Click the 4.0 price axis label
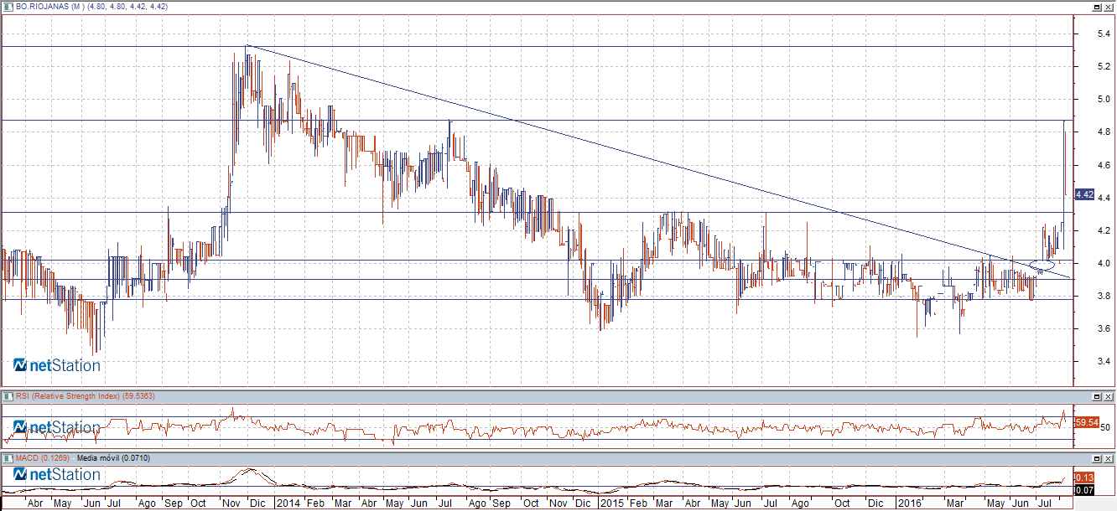The width and height of the screenshot is (1117, 511). (1104, 263)
